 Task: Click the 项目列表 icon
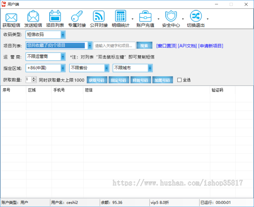pos(55,18)
